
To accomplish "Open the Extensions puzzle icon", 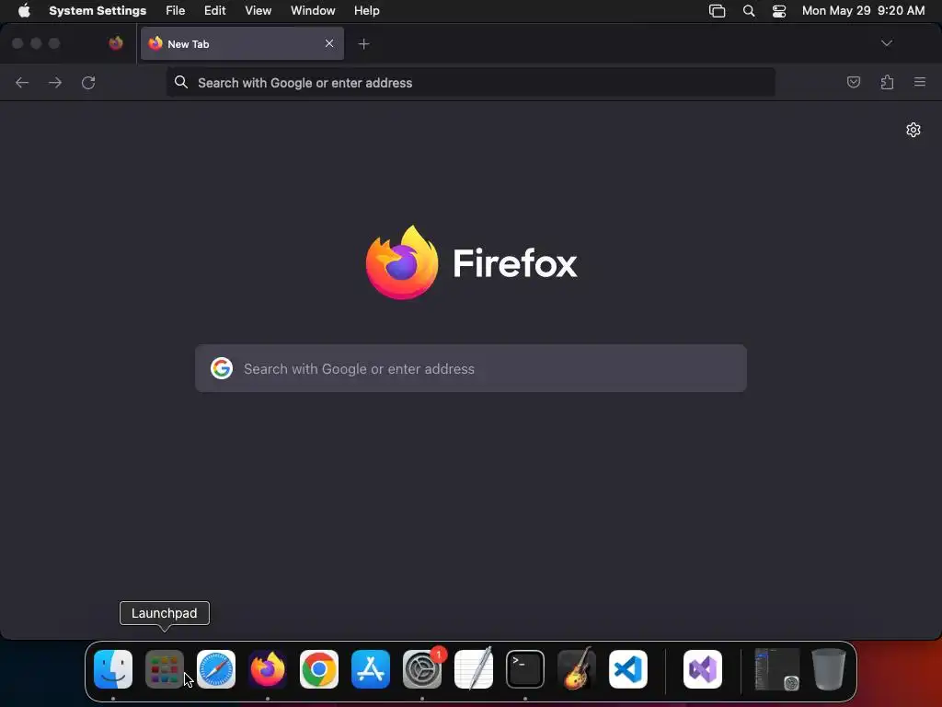I will click(887, 82).
